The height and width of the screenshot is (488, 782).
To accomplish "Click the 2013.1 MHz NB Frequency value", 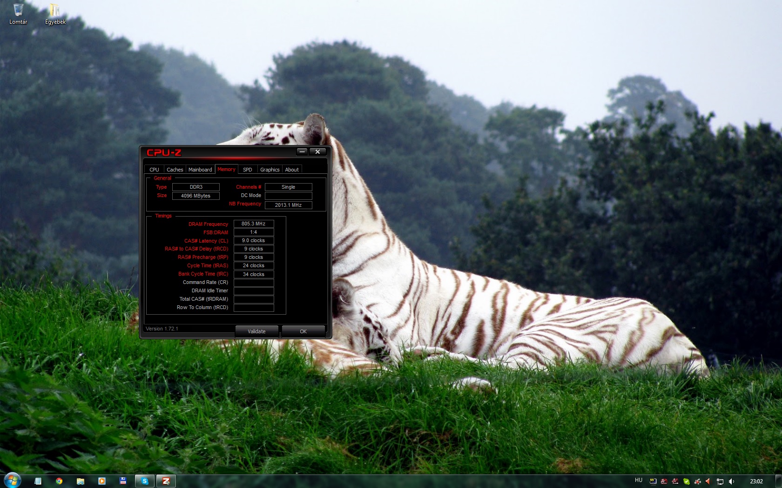I will point(288,205).
